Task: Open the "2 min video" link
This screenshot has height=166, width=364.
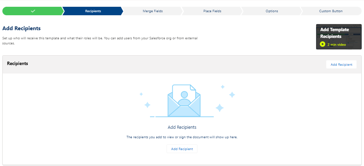Action: click(x=336, y=44)
